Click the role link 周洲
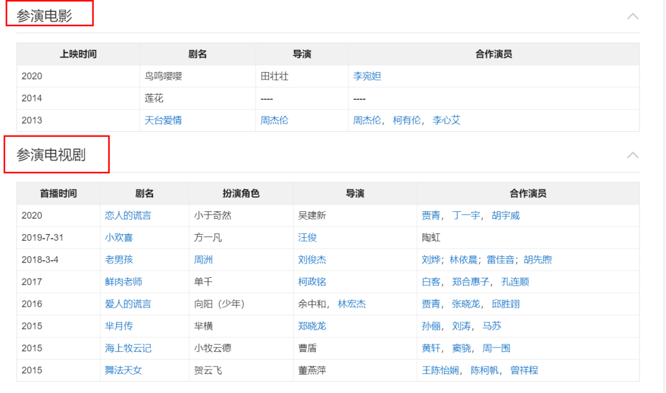This screenshot has width=666, height=393. tap(203, 259)
